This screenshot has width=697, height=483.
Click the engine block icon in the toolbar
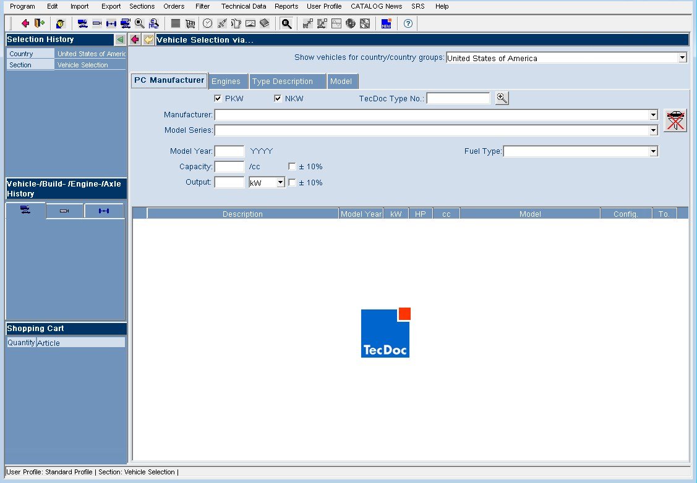click(x=97, y=23)
